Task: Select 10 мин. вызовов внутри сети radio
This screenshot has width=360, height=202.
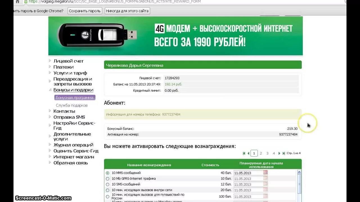Action: point(107,190)
